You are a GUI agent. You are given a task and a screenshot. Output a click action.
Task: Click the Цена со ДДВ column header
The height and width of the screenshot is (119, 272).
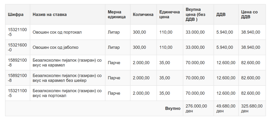coord(249,14)
